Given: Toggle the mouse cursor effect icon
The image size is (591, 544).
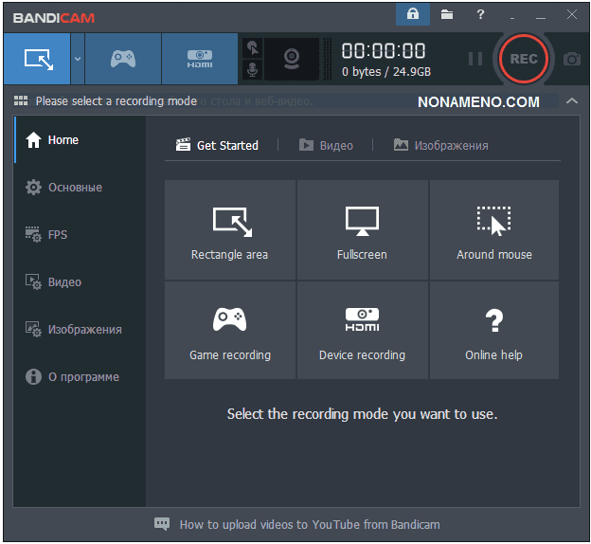Looking at the screenshot, I should pyautogui.click(x=252, y=47).
